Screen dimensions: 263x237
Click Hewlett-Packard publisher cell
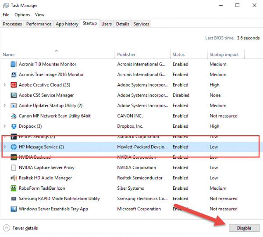coord(142,147)
